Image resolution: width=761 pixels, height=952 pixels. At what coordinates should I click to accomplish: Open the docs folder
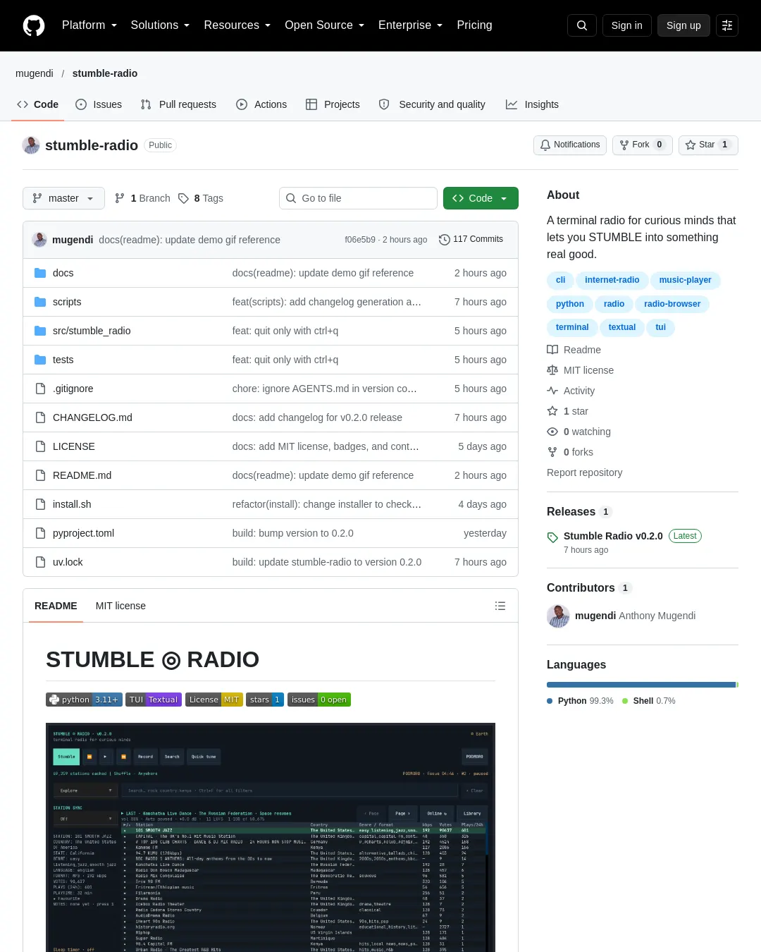tap(63, 273)
